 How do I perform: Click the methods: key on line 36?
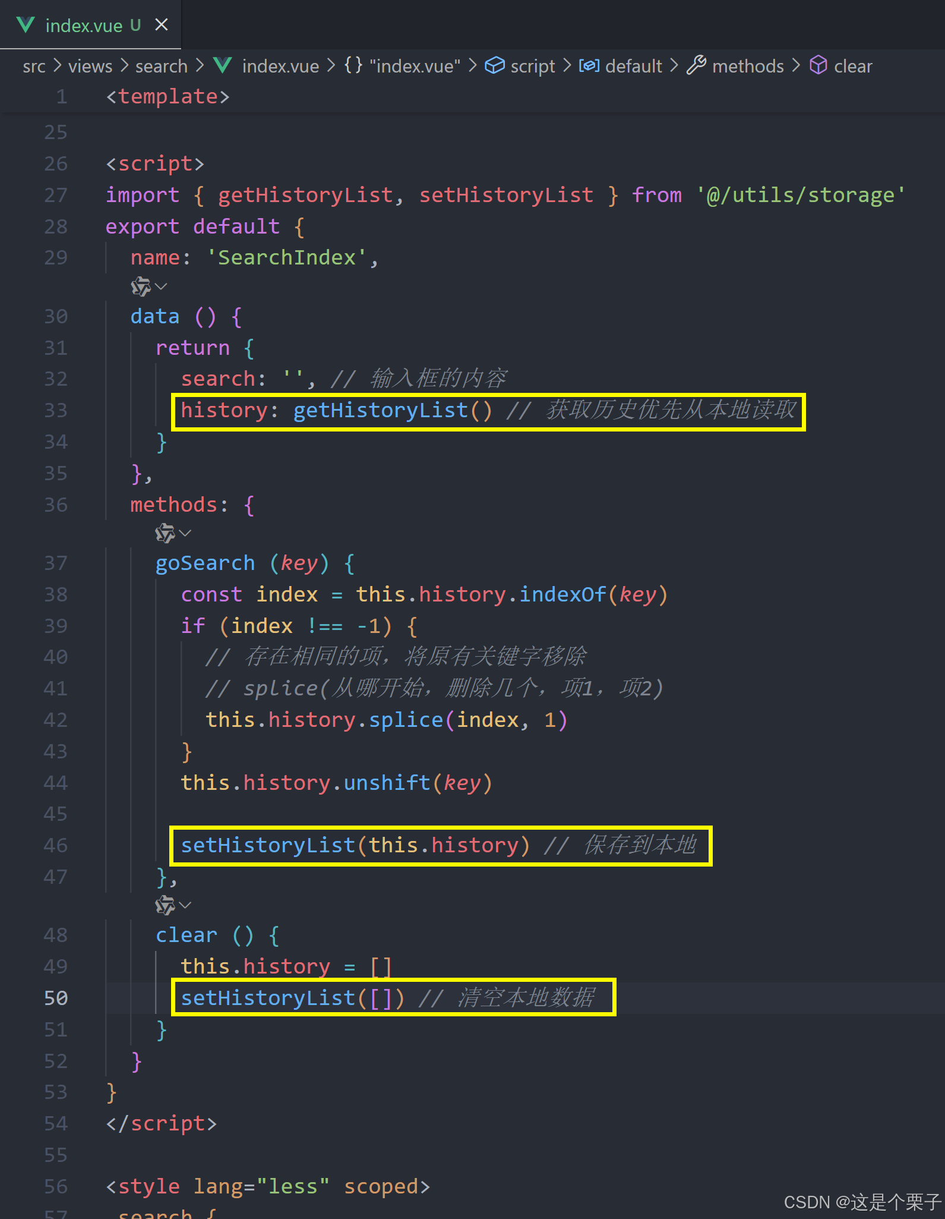[179, 505]
